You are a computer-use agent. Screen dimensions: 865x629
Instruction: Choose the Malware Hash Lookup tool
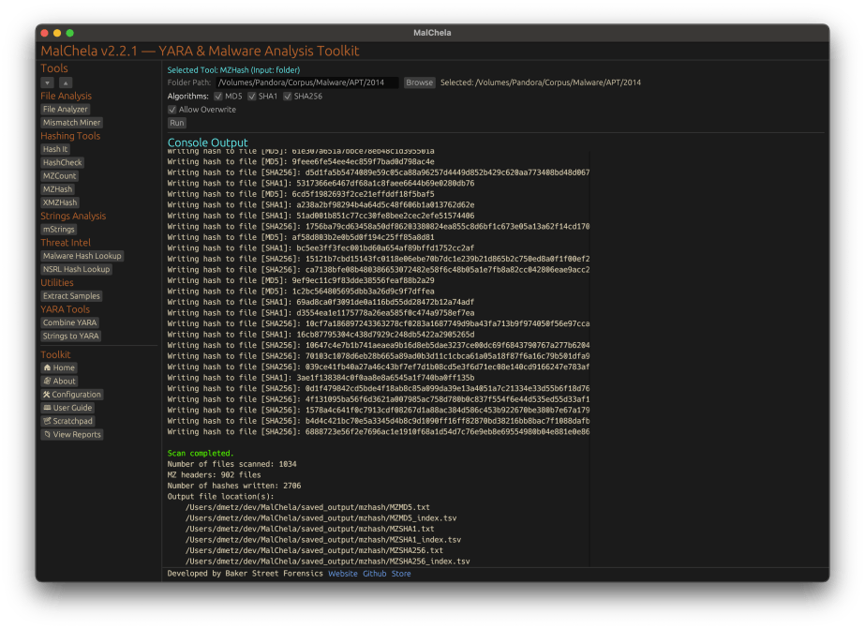(82, 256)
